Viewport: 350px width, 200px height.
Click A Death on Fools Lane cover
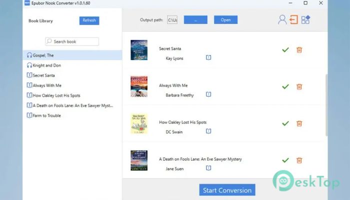(139, 160)
